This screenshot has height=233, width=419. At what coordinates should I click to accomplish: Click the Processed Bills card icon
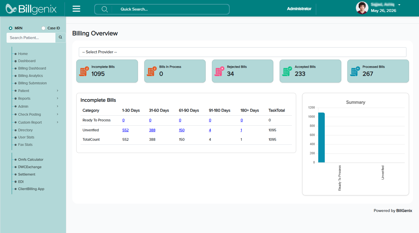click(x=355, y=71)
